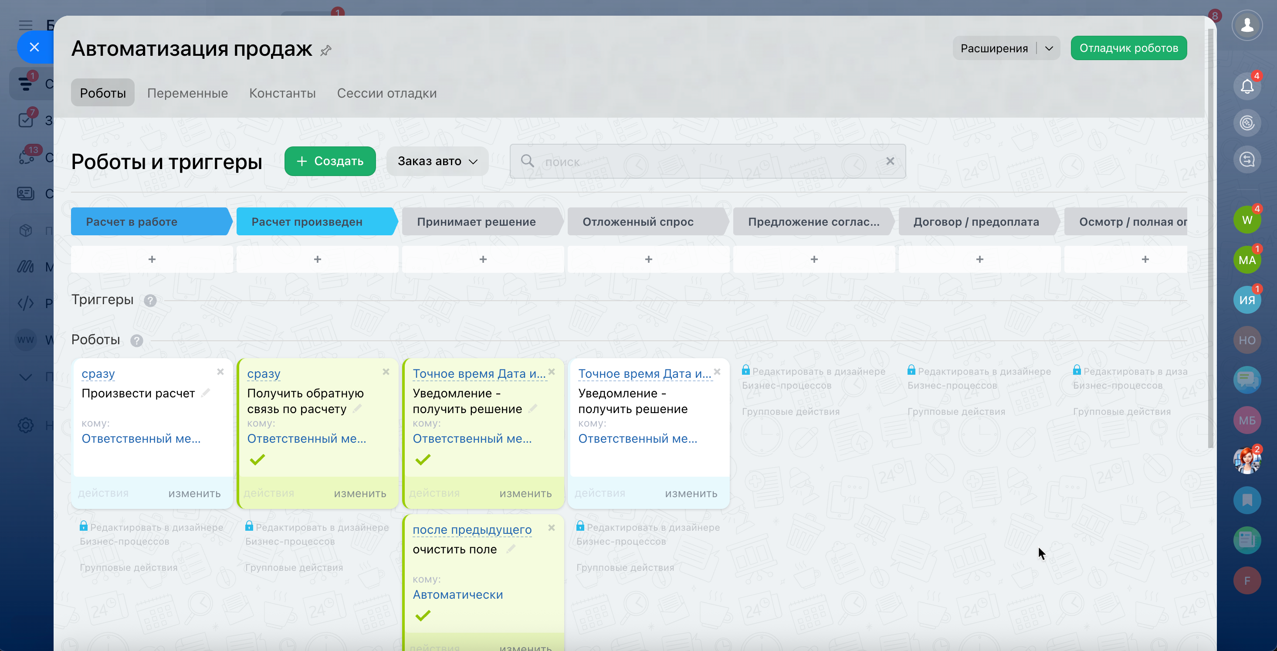This screenshot has width=1277, height=651.
Task: Expand the collapsed left menu chevron
Action: coord(26,377)
